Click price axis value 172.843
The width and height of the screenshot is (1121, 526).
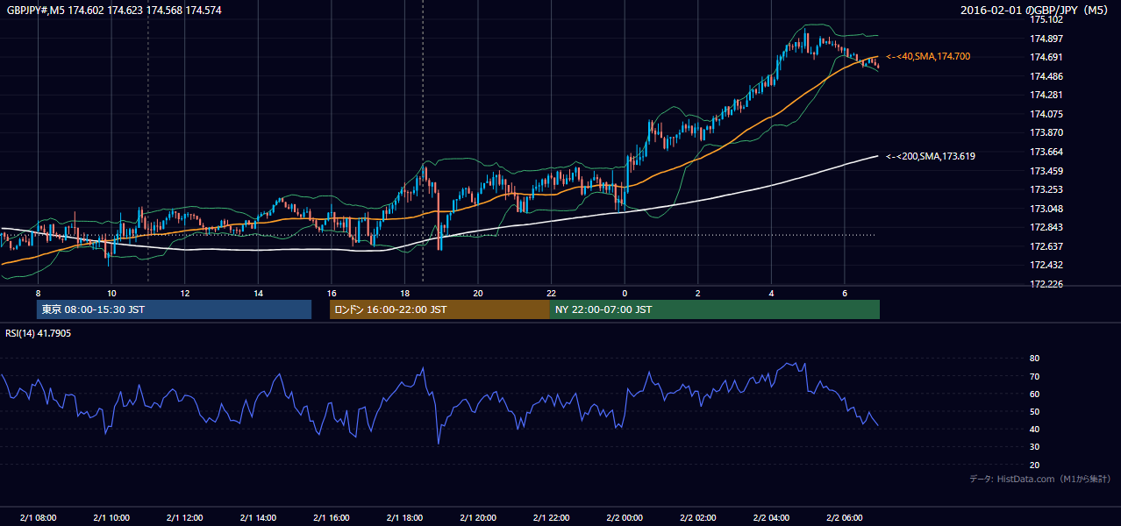[x=1046, y=227]
